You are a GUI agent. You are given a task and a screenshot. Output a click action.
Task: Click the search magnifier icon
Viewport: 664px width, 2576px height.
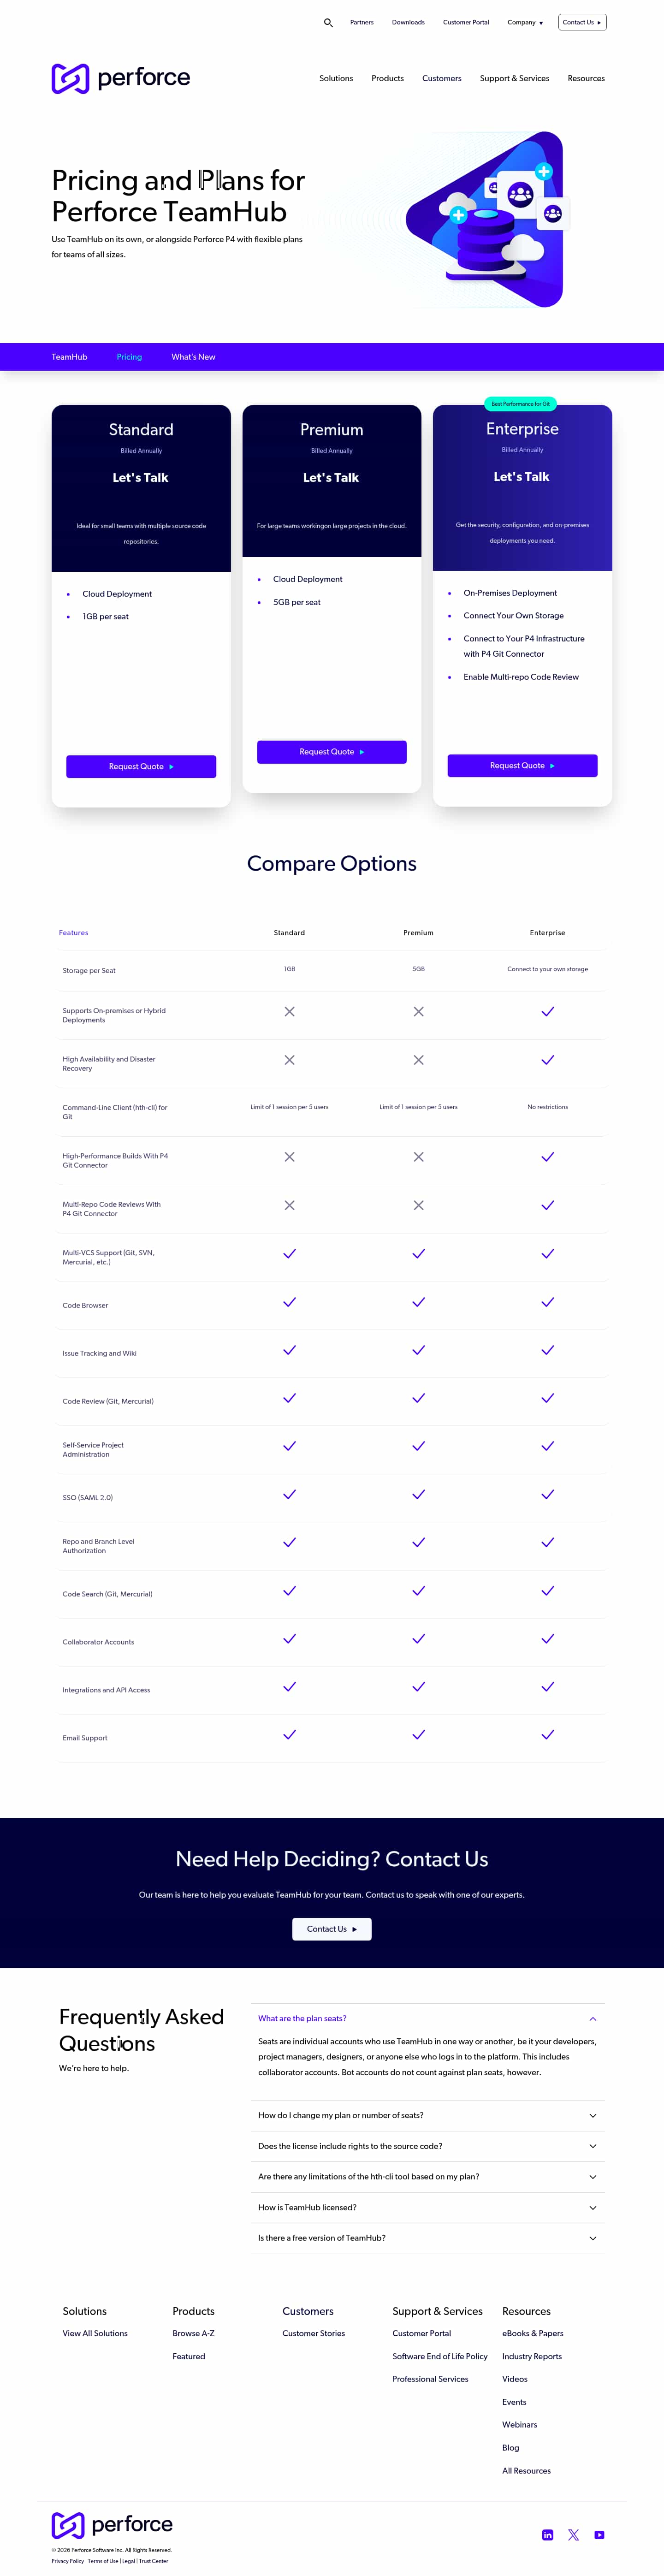coord(328,22)
